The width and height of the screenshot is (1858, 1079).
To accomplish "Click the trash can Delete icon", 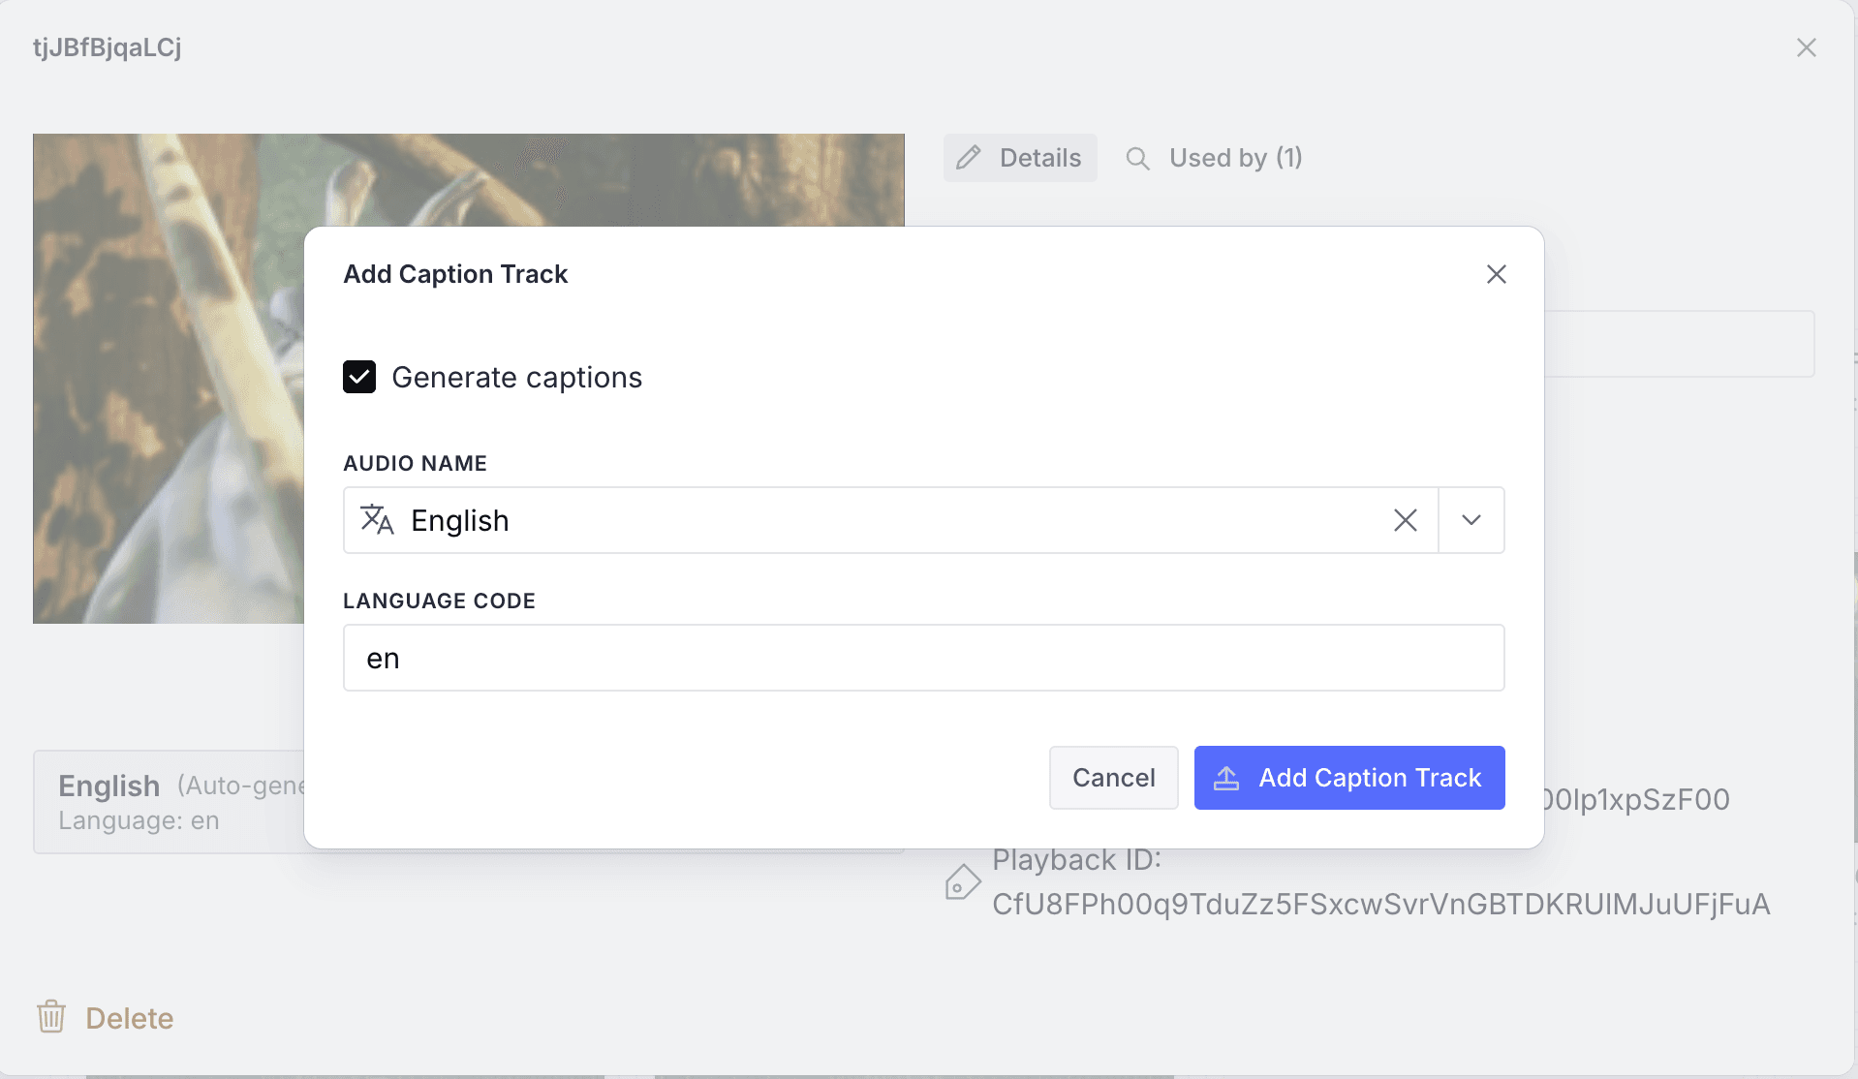I will pyautogui.click(x=51, y=1017).
